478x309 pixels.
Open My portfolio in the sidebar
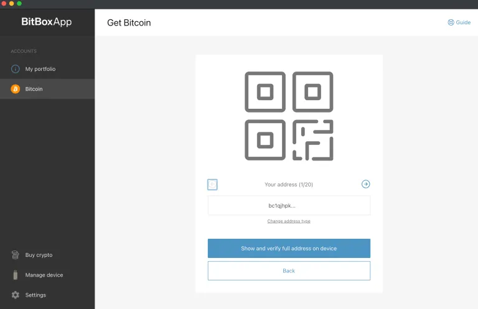point(40,69)
